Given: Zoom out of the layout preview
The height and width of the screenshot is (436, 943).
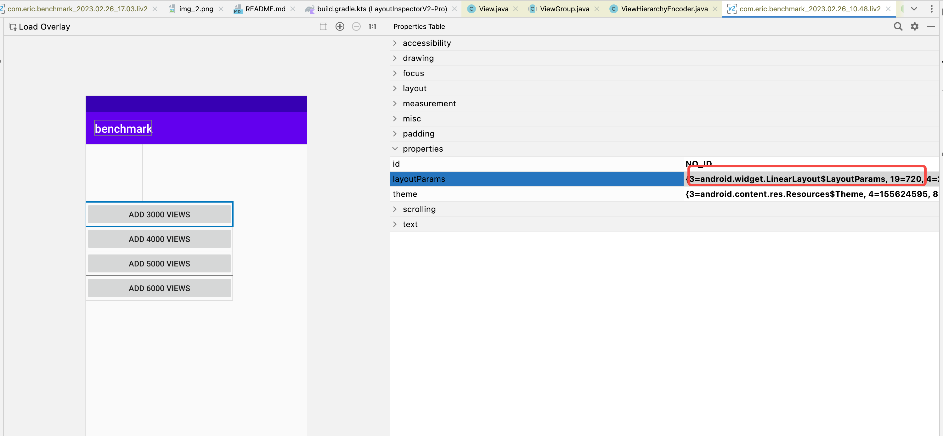Looking at the screenshot, I should pos(356,26).
